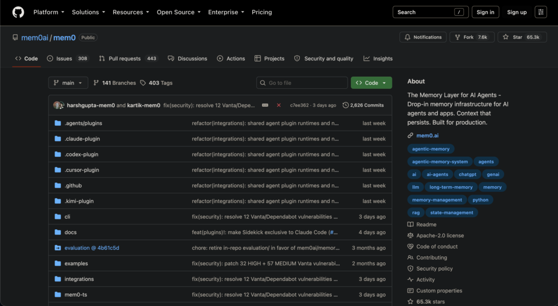Open commit hash c7ee362

(x=299, y=105)
